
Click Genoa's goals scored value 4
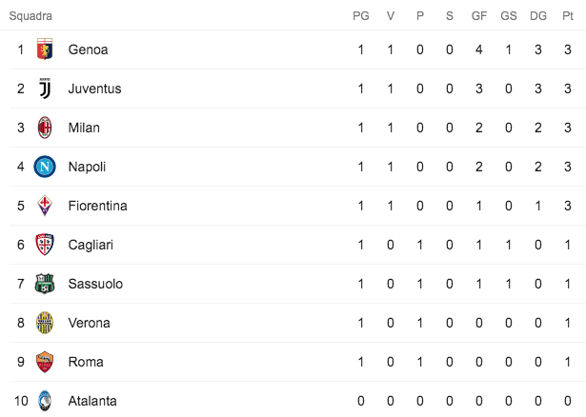coord(478,50)
